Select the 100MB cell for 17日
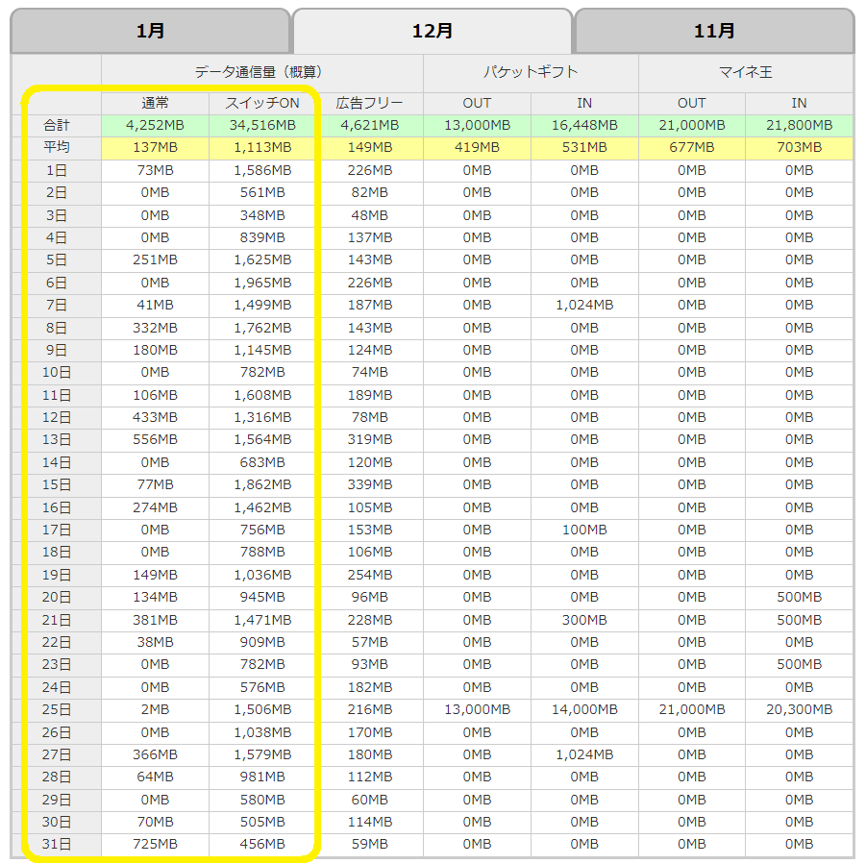 tap(584, 530)
